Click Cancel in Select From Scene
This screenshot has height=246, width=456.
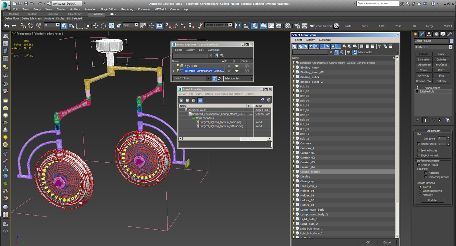tap(387, 242)
